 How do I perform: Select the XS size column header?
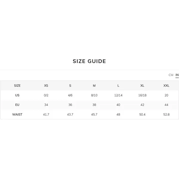[x=46, y=86]
